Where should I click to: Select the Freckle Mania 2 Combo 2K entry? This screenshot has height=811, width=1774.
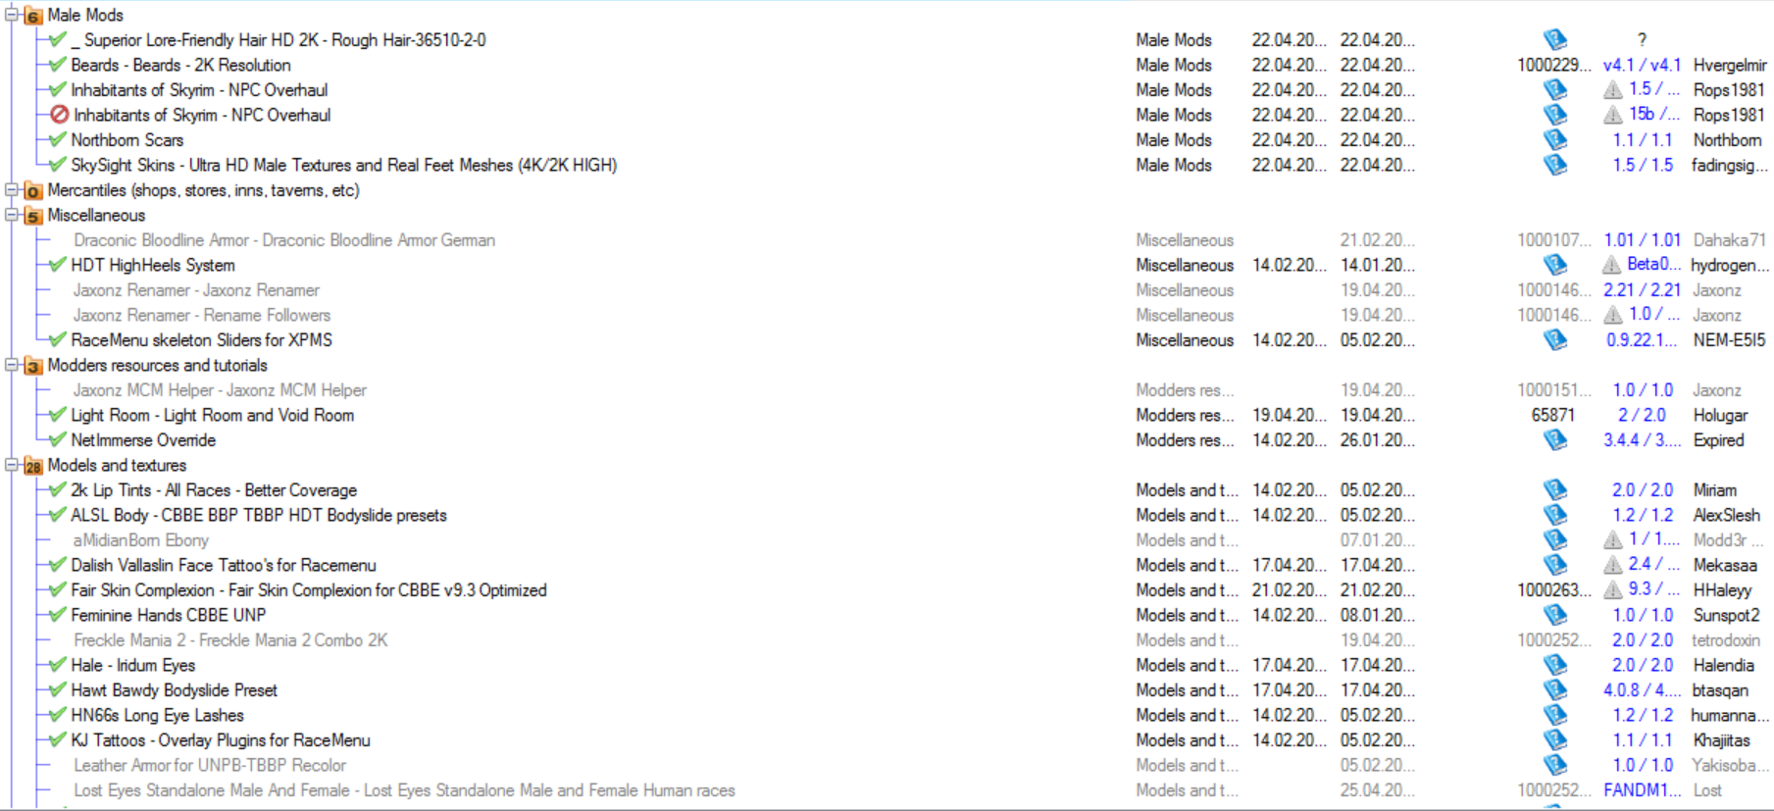pyautogui.click(x=230, y=640)
